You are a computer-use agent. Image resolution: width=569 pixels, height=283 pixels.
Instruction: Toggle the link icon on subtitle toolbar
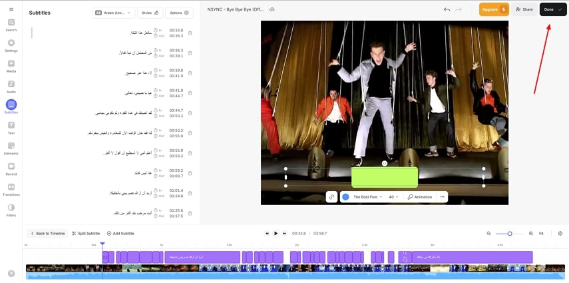tap(331, 197)
